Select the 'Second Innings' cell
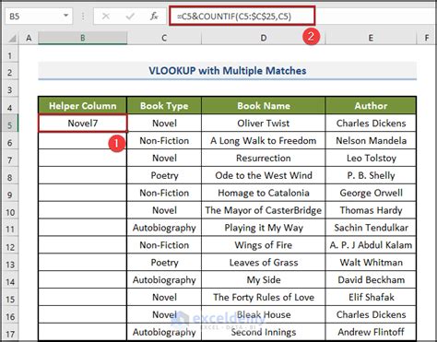 coord(264,332)
